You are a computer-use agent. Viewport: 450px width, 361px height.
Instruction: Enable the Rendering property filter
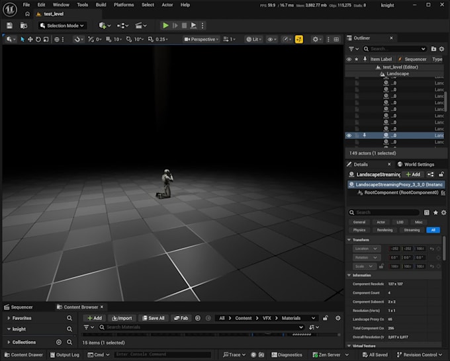[384, 230]
